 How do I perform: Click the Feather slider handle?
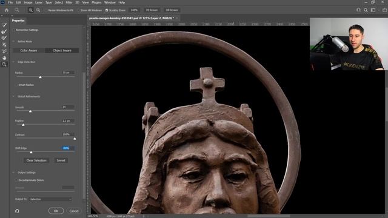[x=23, y=125]
